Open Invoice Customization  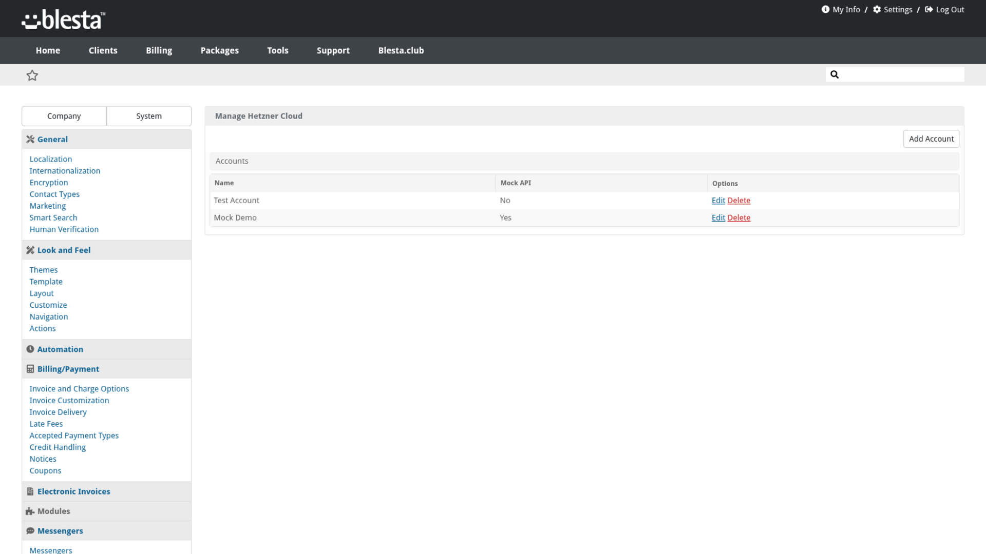pyautogui.click(x=69, y=401)
